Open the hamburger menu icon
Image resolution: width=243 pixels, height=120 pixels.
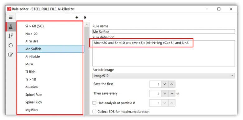[11, 17]
